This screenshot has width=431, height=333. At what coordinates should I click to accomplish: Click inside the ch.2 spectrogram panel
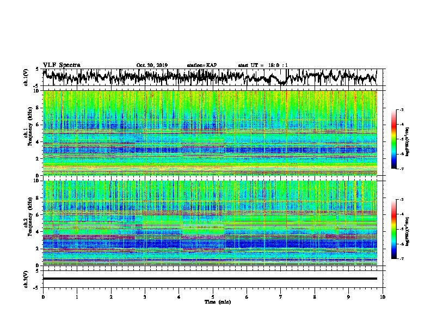[210, 223]
